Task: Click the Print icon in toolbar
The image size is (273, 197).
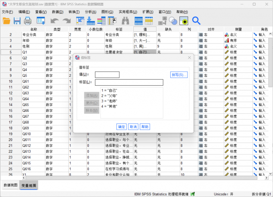Action: [27, 21]
